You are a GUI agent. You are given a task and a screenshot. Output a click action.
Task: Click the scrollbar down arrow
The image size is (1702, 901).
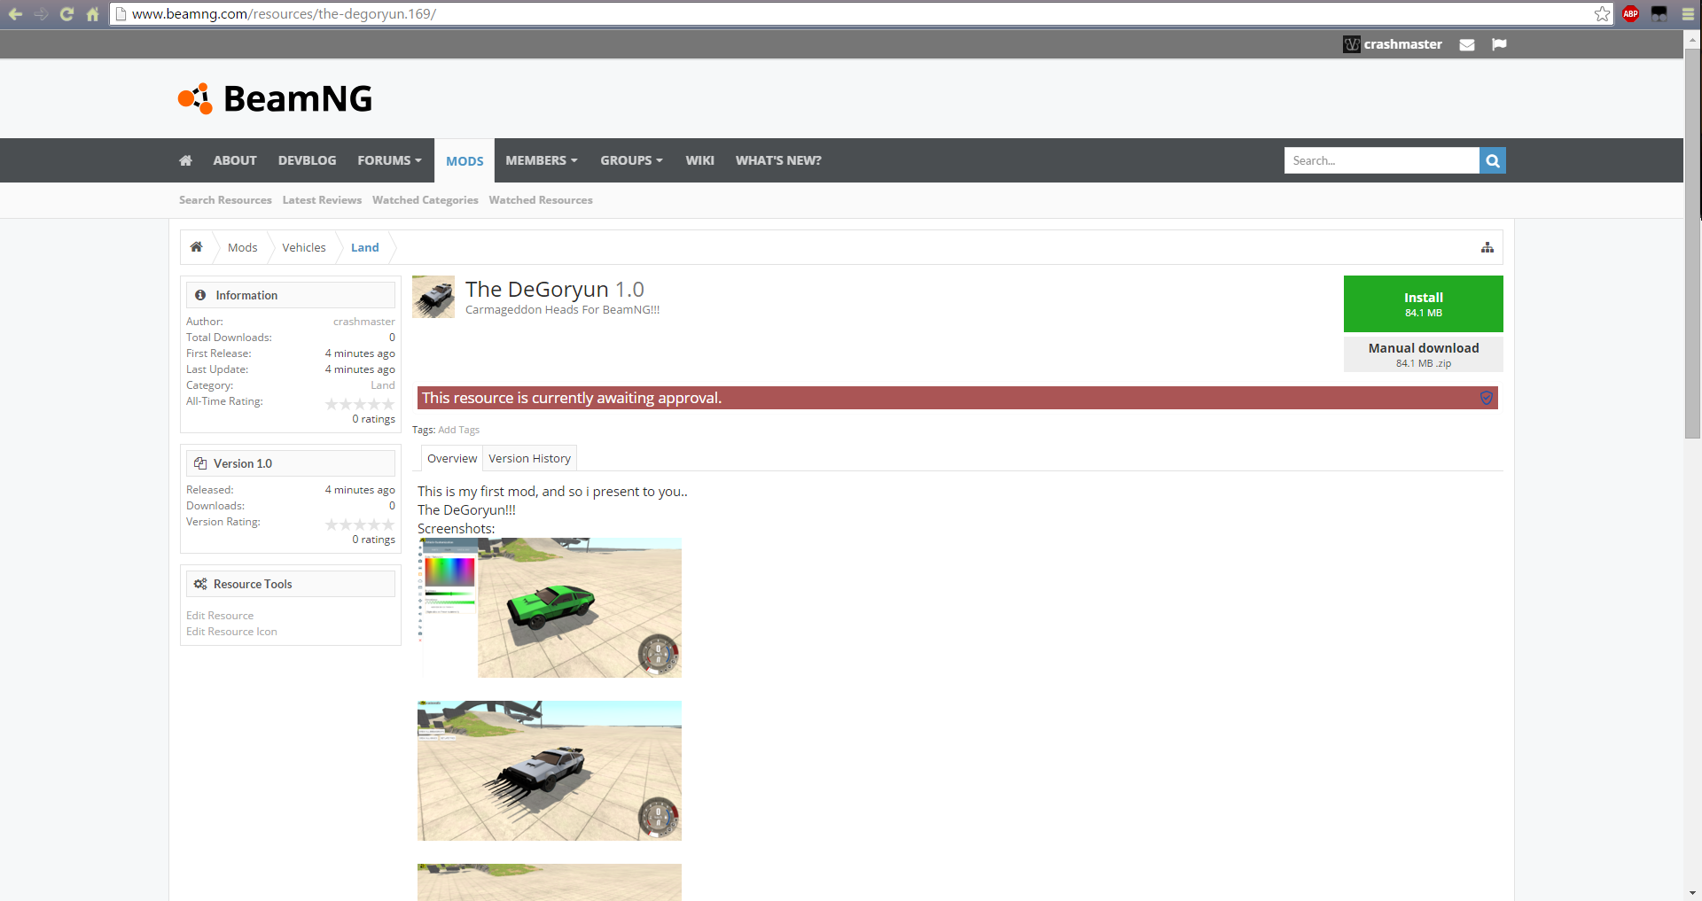point(1692,893)
